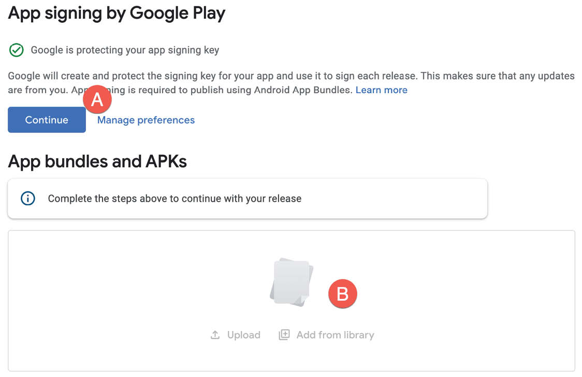Click the green checkmark status icon

[x=17, y=50]
